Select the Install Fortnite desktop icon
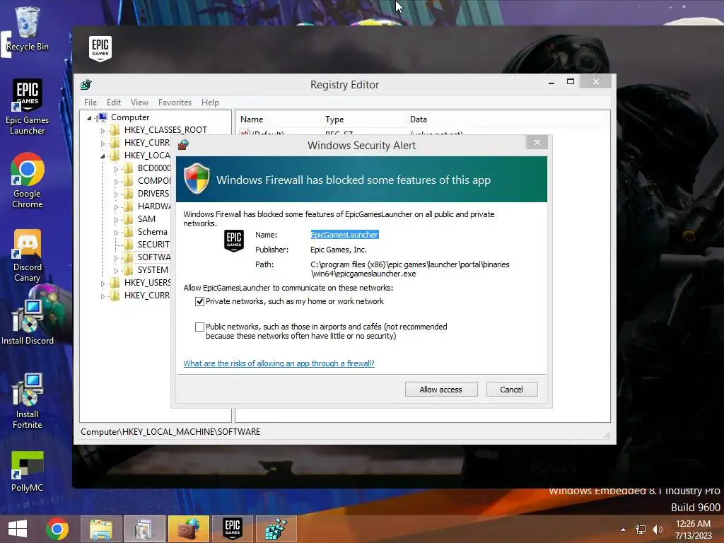The width and height of the screenshot is (724, 543). pyautogui.click(x=28, y=401)
